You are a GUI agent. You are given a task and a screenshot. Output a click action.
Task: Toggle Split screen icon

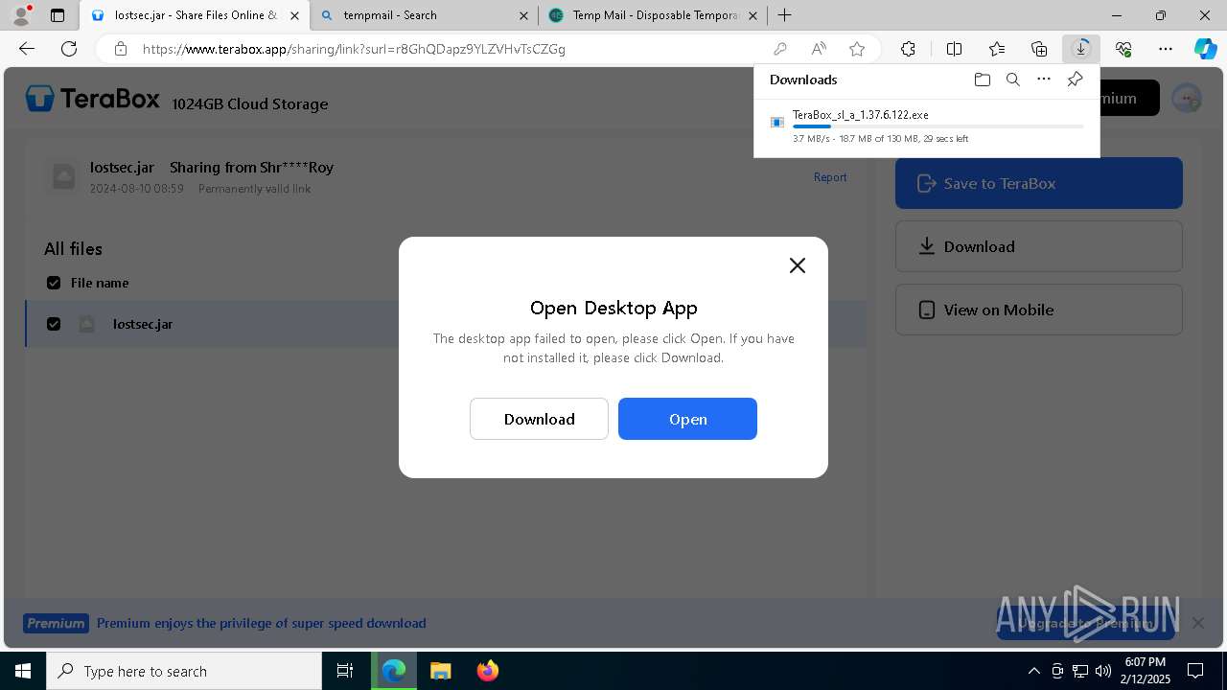pos(954,49)
